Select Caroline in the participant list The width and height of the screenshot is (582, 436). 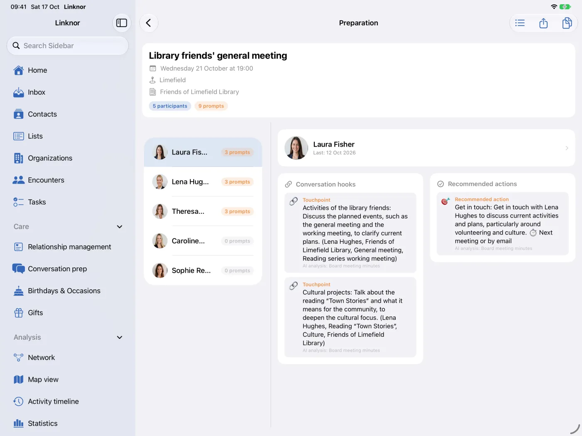(x=203, y=241)
